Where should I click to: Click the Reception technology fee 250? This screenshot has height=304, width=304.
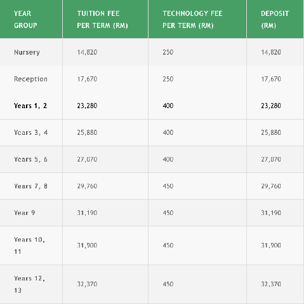[168, 79]
